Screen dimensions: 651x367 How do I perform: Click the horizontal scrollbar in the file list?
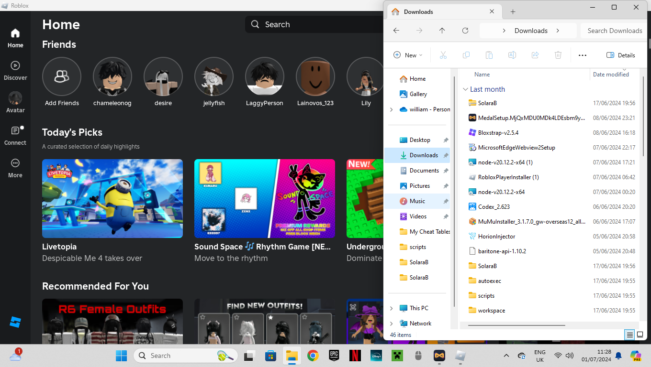coord(517,325)
